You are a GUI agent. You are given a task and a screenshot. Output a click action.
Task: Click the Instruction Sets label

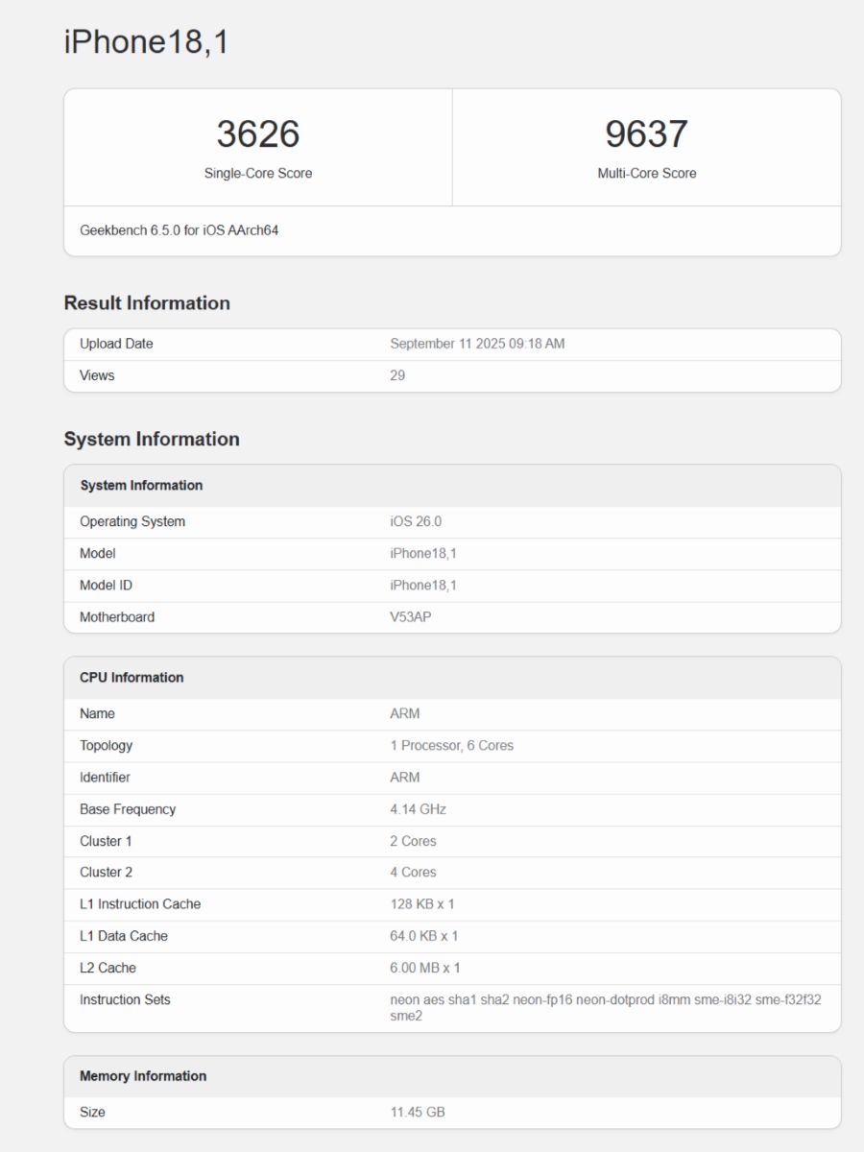click(x=125, y=999)
